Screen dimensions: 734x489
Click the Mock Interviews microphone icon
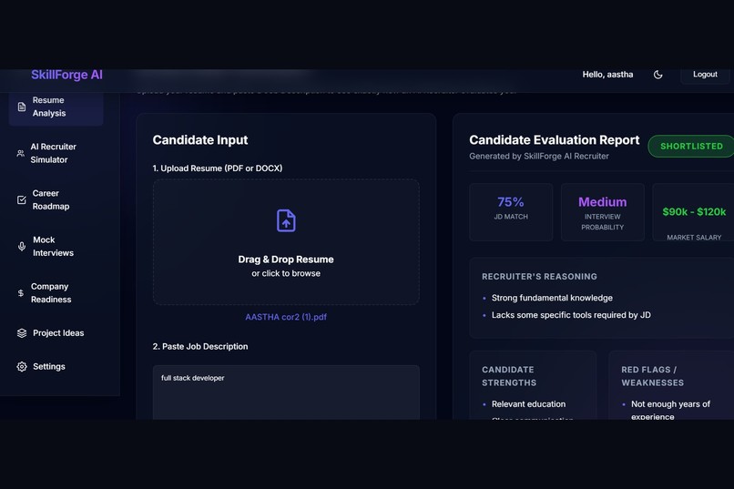pos(22,246)
